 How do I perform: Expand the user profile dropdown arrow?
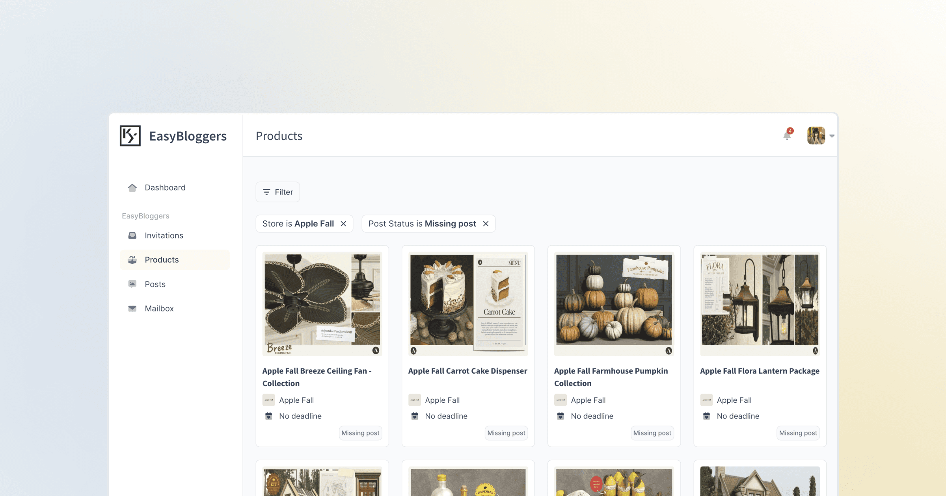832,136
